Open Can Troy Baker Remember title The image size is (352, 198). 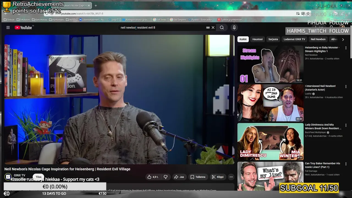coord(323,165)
